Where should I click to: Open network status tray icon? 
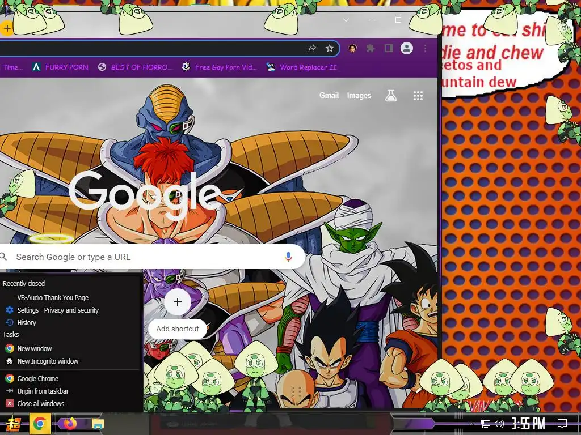pyautogui.click(x=486, y=424)
